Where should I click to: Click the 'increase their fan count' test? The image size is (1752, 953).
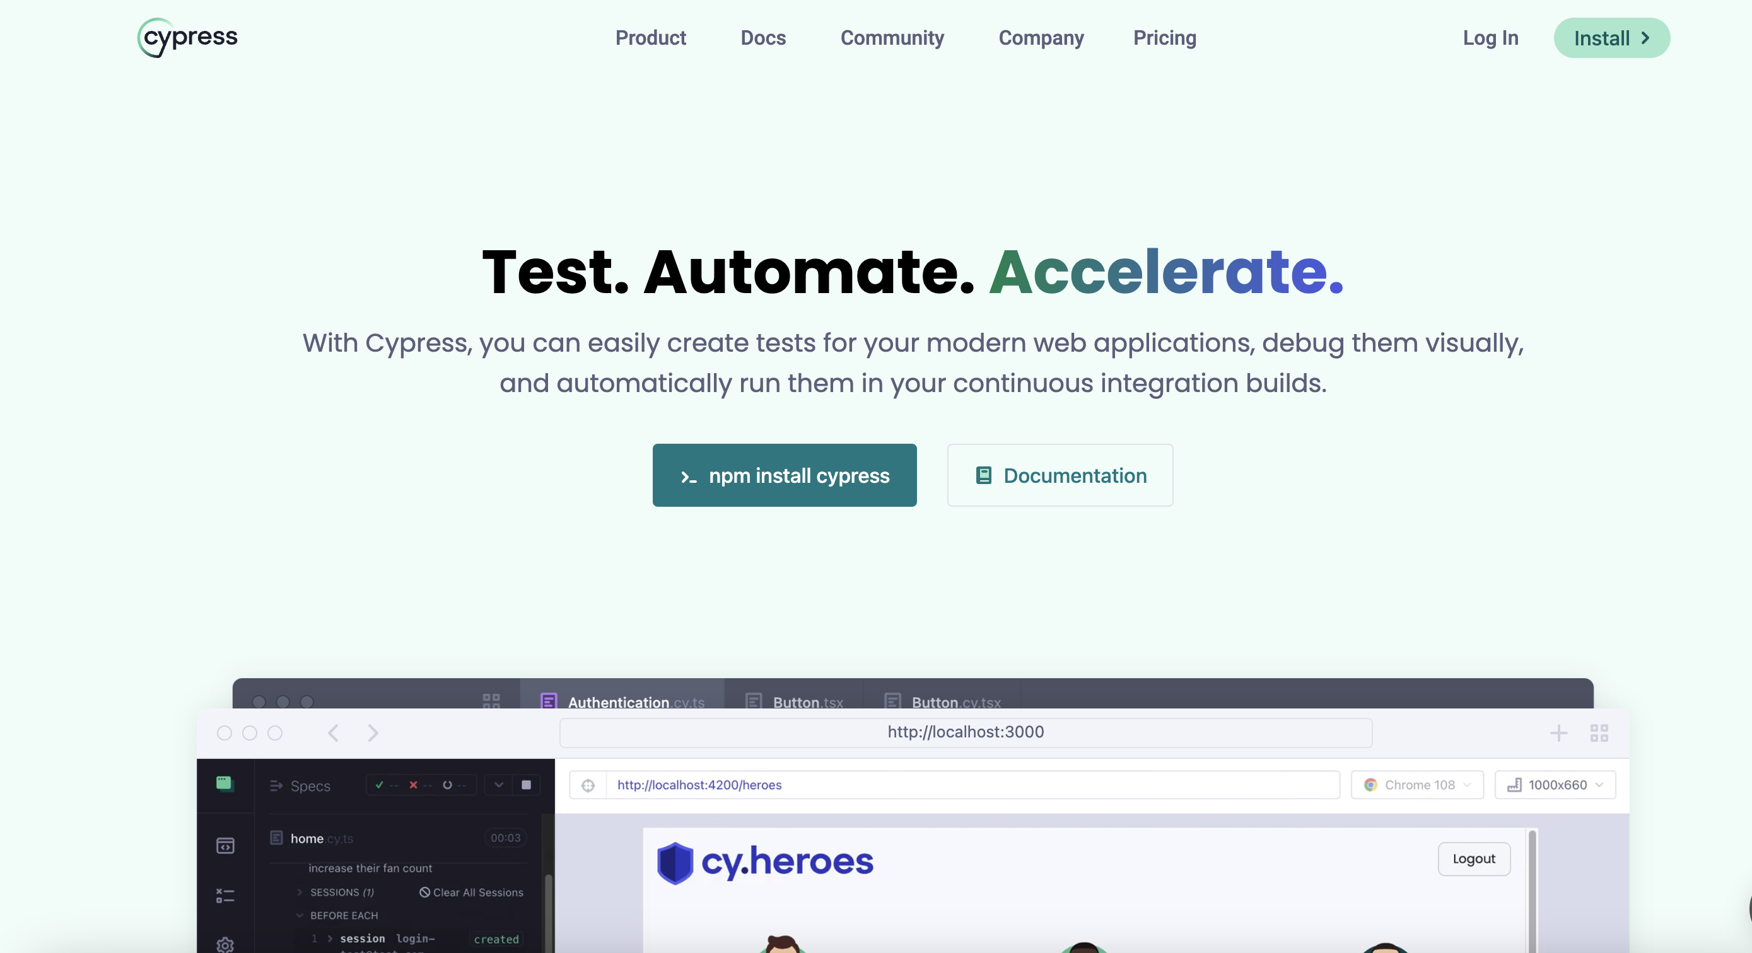click(370, 868)
